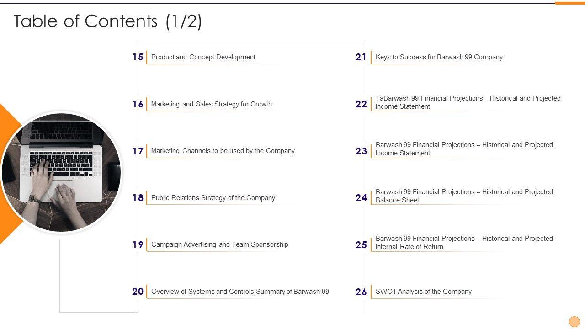Select Marketing and Sales Strategy for Growth
585x329 pixels.
211,104
